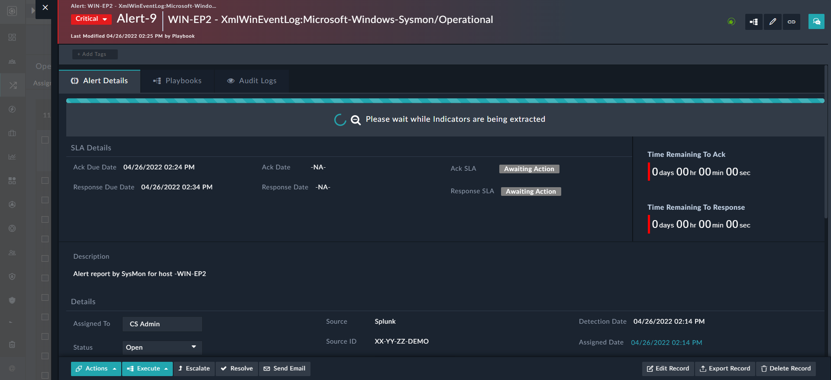This screenshot has width=831, height=380.
Task: Expand the Status Open dropdown
Action: pyautogui.click(x=162, y=348)
